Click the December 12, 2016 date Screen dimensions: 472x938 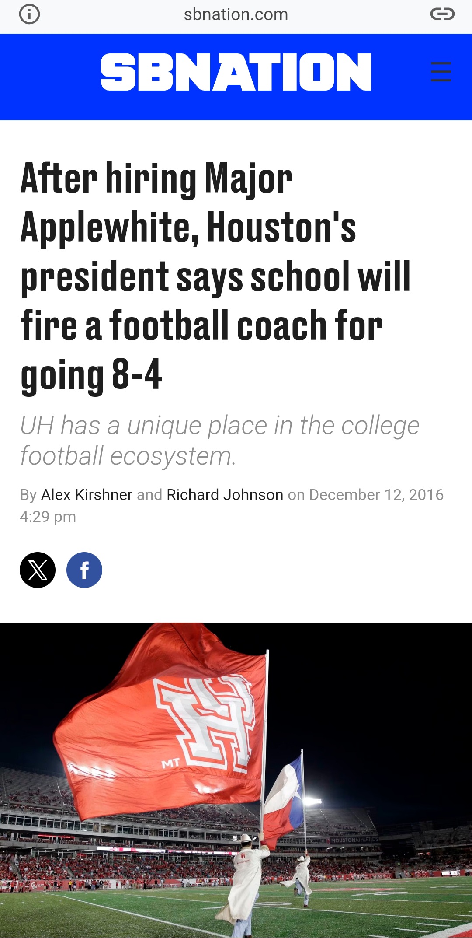click(376, 495)
